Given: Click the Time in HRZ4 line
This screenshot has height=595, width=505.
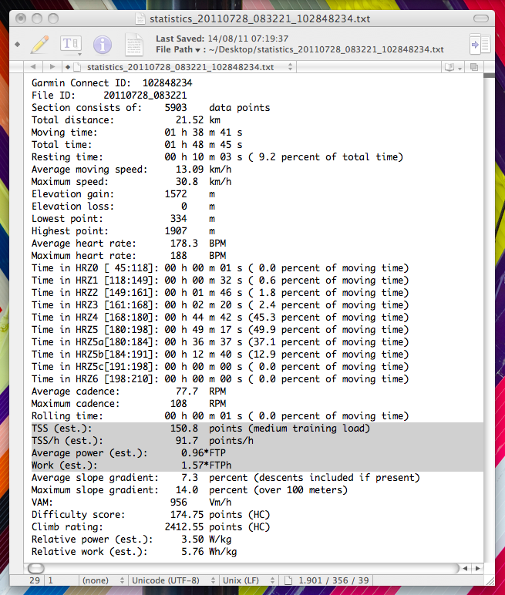Looking at the screenshot, I should (x=220, y=318).
